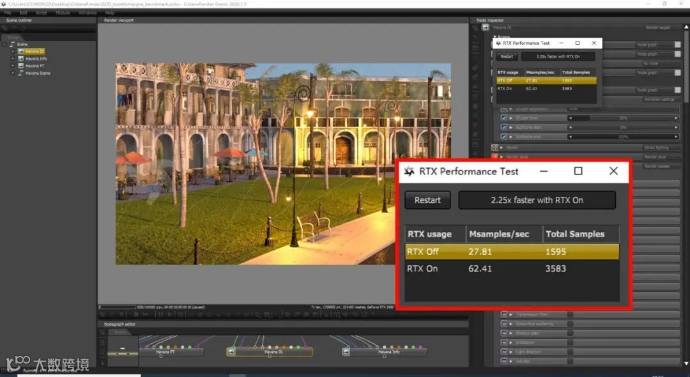Screen dimensions: 690x377
Task: Click the Subframe end animation curve icon
Action: pyautogui.click(x=504, y=137)
